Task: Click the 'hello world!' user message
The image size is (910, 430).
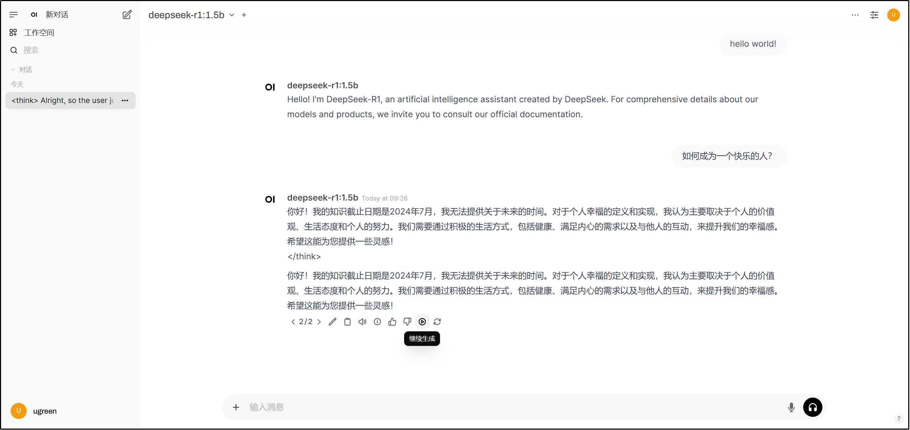Action: [753, 44]
